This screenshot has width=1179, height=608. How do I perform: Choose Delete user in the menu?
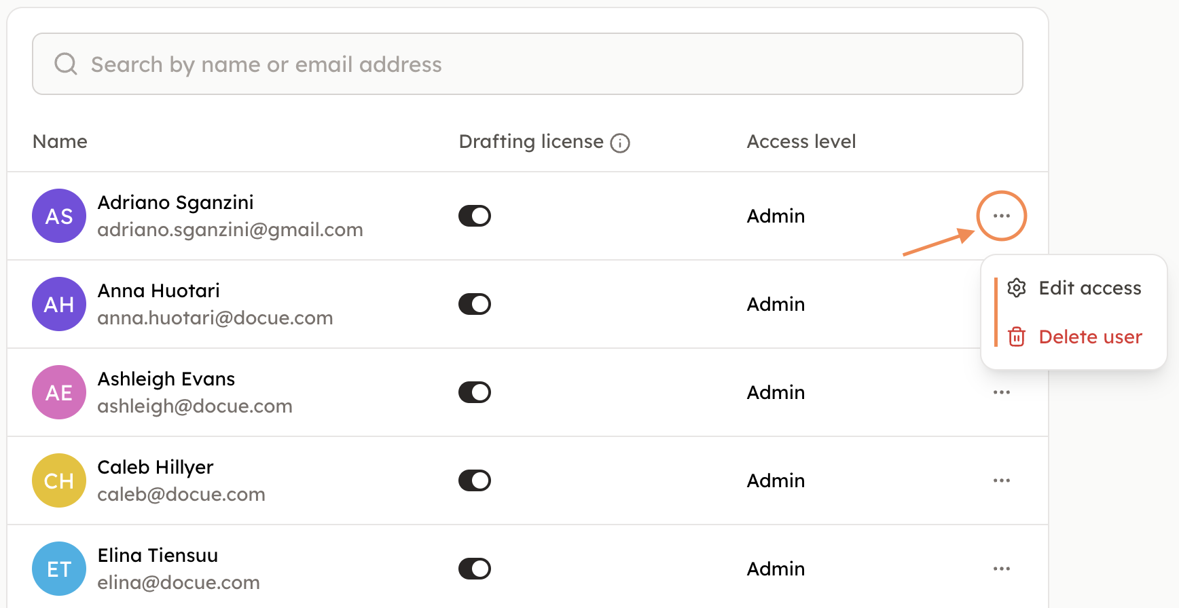(x=1090, y=337)
